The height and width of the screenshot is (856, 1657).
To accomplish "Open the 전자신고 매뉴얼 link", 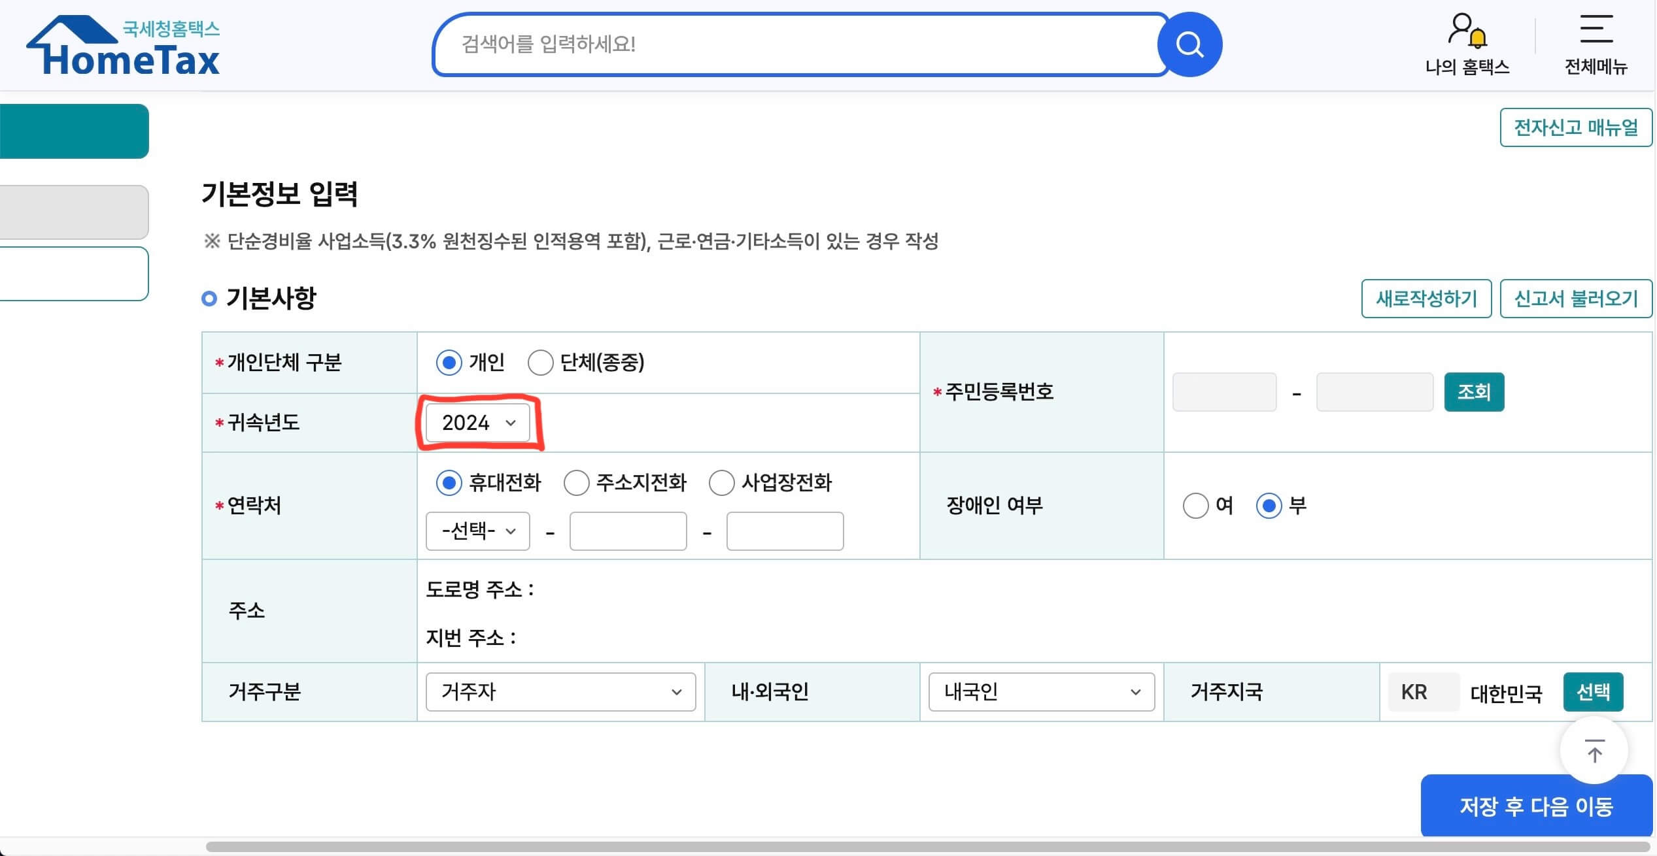I will pyautogui.click(x=1576, y=127).
